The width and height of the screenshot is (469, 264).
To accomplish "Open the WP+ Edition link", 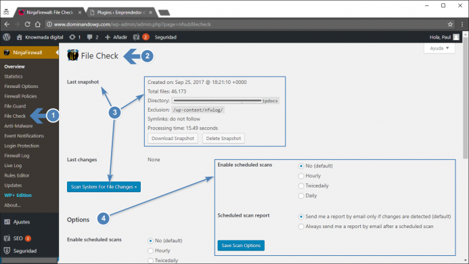I will tap(18, 195).
